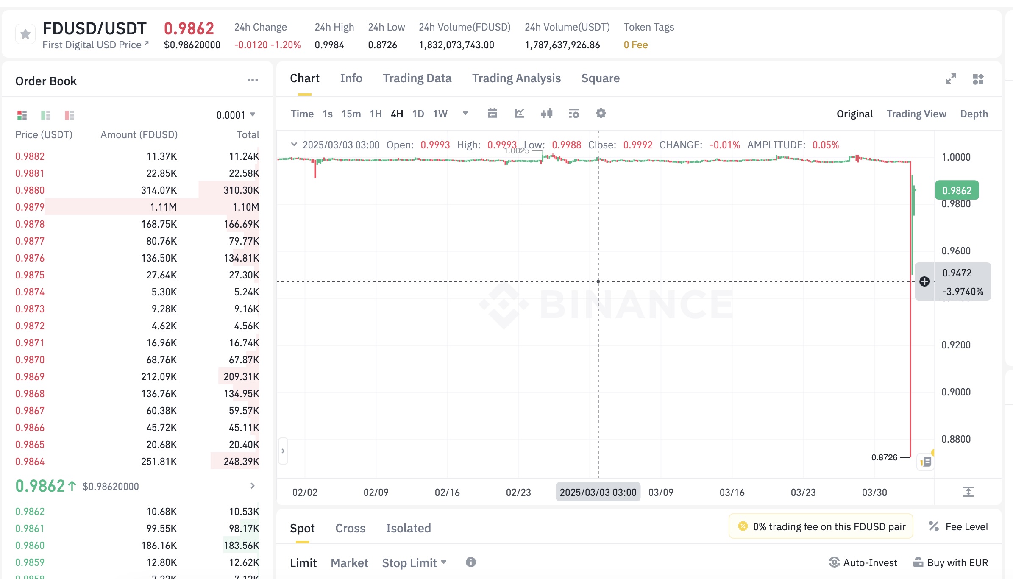Open First Digital USD Price link
Screen dimensions: 1013x579
pos(96,45)
